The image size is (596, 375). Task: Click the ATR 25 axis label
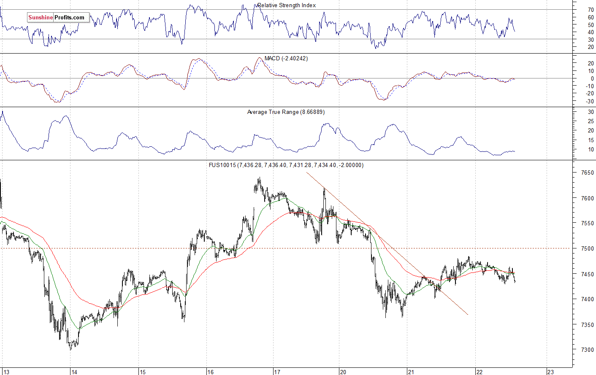pyautogui.click(x=591, y=121)
